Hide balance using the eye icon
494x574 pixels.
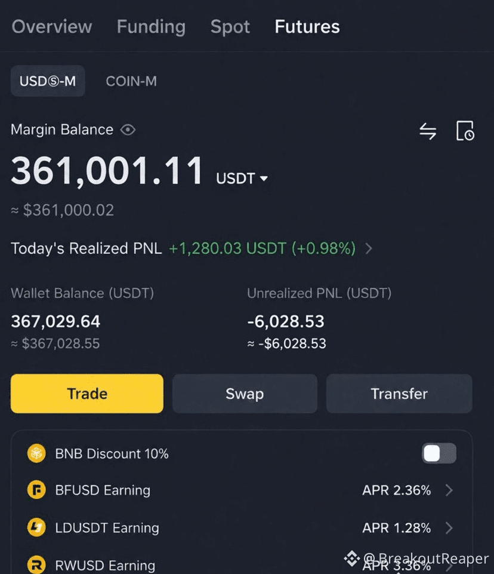click(x=128, y=130)
